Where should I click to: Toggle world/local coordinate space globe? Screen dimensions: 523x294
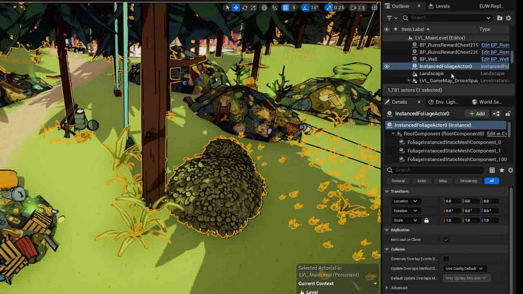(x=264, y=8)
